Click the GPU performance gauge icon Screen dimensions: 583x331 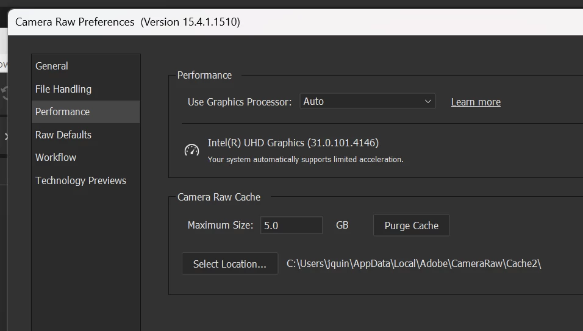point(192,150)
